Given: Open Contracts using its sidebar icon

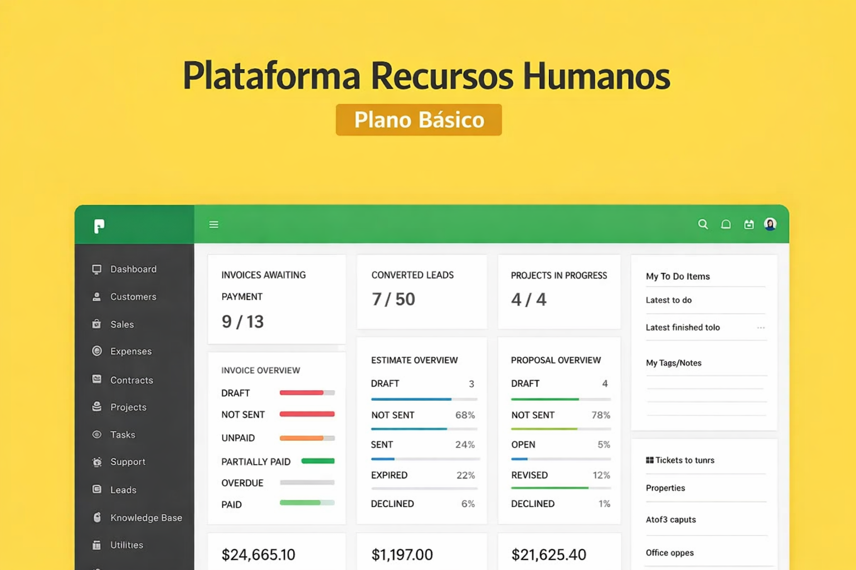Looking at the screenshot, I should [x=96, y=379].
